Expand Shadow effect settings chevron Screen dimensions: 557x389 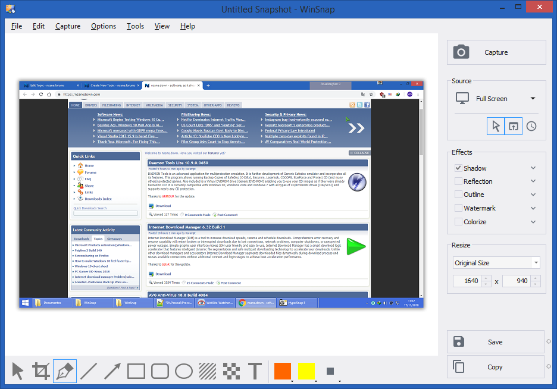click(x=533, y=168)
